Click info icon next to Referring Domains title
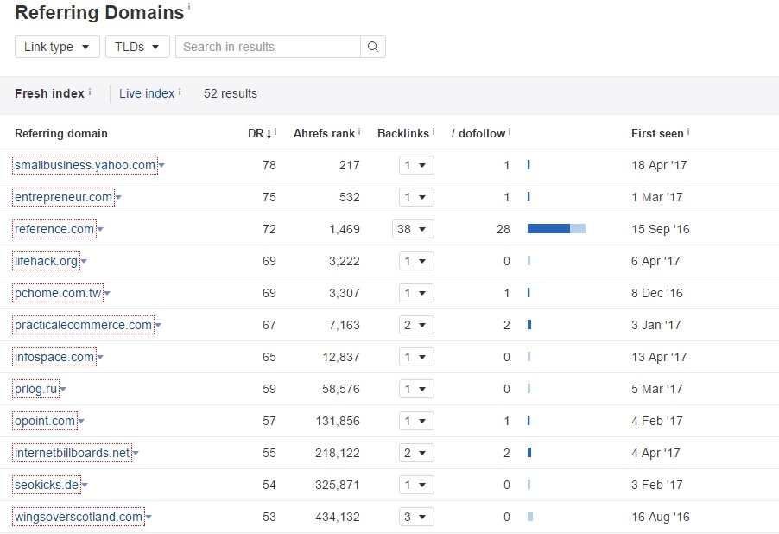Screen dimensions: 779x534 189,6
